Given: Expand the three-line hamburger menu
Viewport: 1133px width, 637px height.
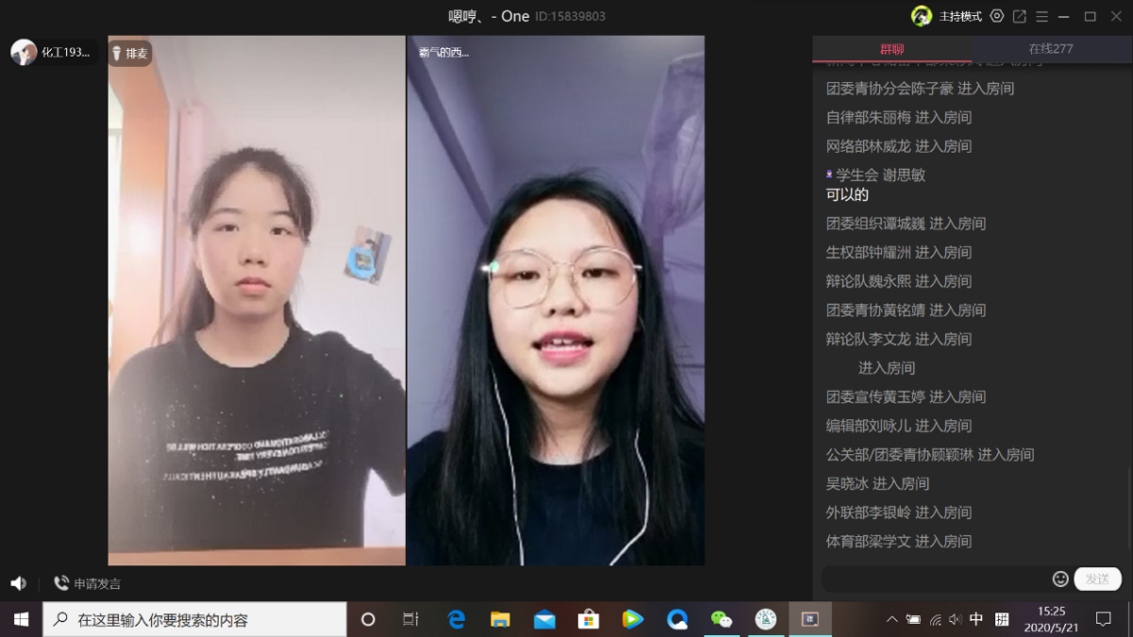Looking at the screenshot, I should (x=1041, y=16).
